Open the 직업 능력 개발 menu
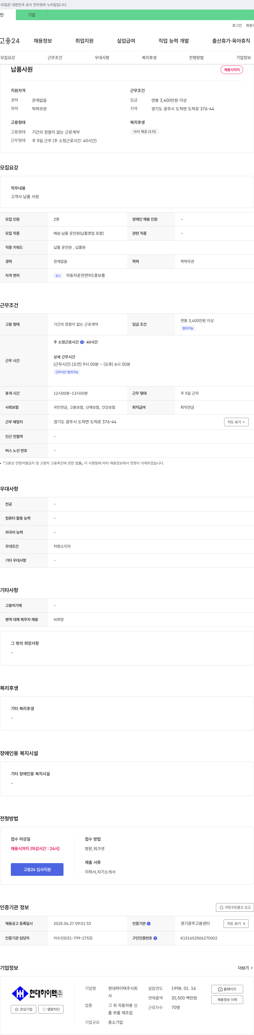Viewport: 254px width, 1035px height. (x=174, y=41)
